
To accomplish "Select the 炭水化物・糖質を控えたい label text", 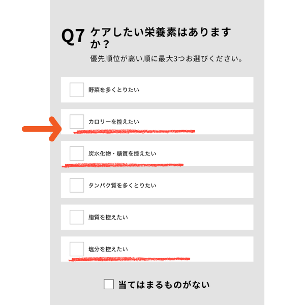I will point(122,154).
